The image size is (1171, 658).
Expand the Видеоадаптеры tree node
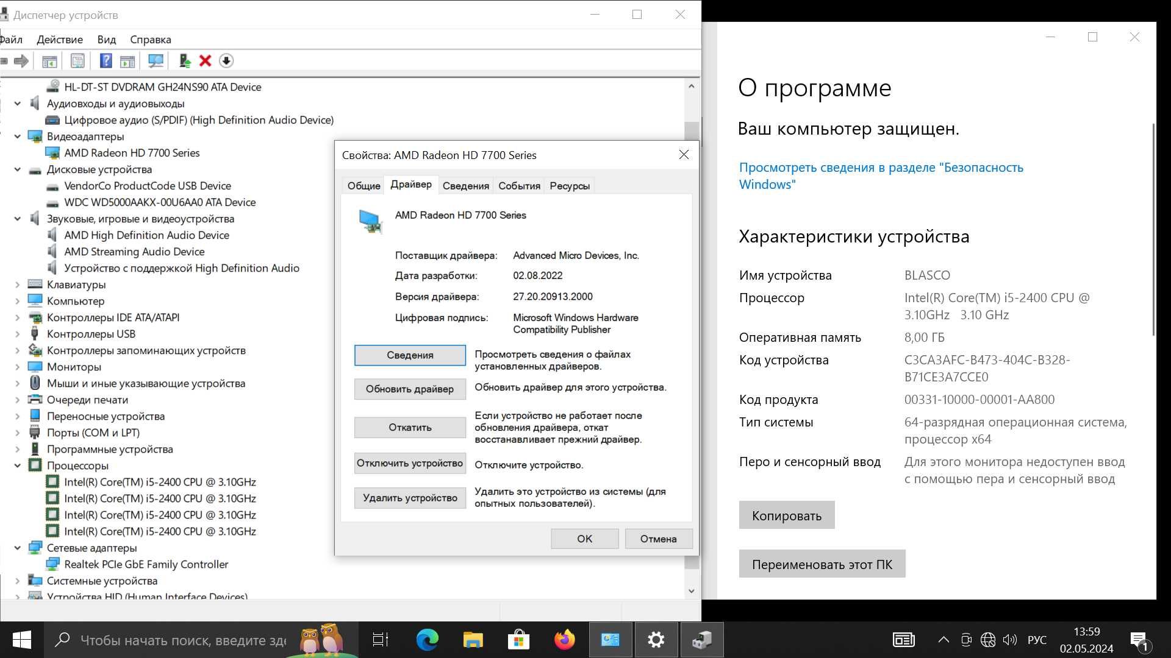pos(18,136)
